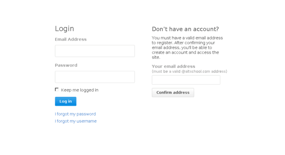
Task: Focus the Email Address login field
Action: tap(95, 51)
